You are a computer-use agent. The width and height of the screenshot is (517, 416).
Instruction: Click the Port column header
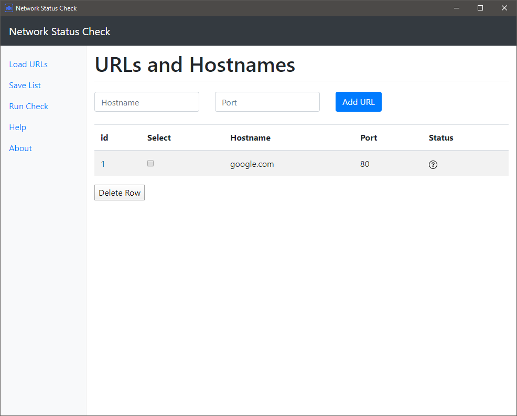click(369, 138)
